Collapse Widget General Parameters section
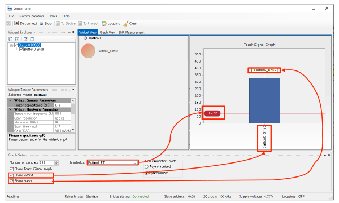The height and width of the screenshot is (203, 339). [x=10, y=100]
